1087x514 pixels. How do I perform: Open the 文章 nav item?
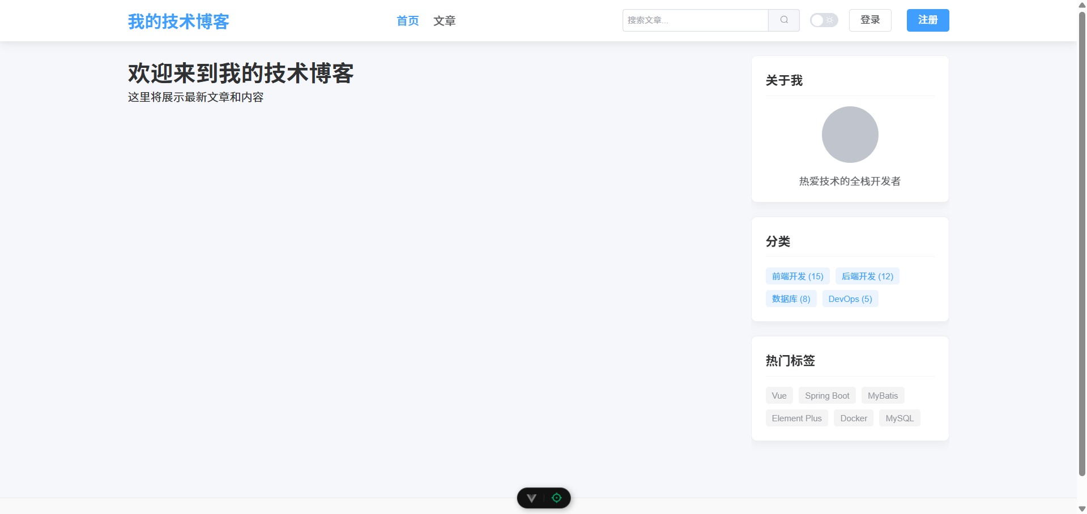point(445,21)
